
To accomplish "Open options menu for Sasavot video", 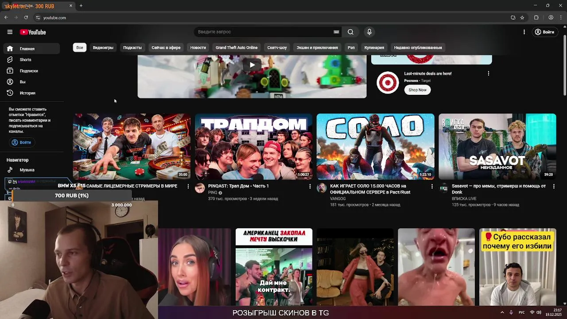I will click(554, 187).
